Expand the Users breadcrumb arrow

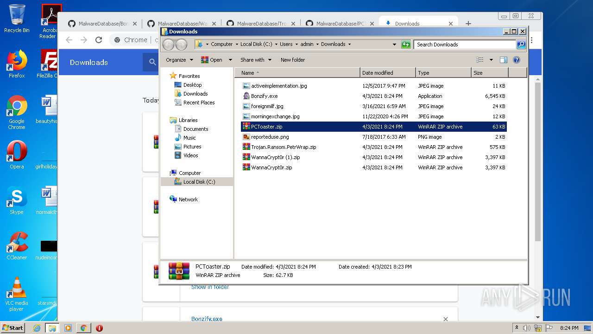pos(296,45)
